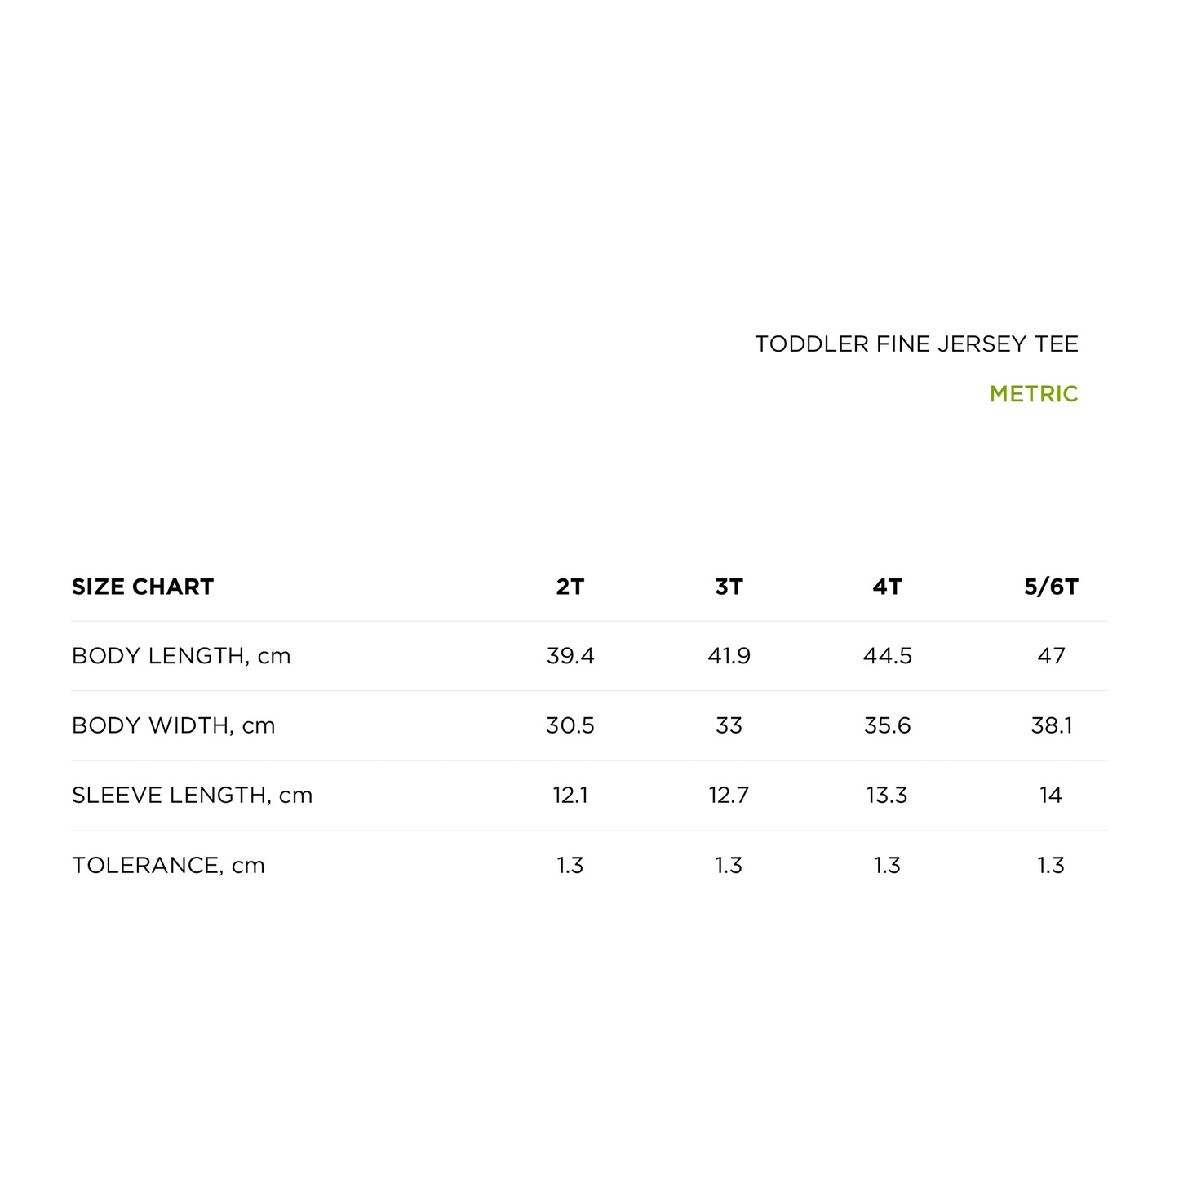Click body length value 39.4
The image size is (1179, 1179).
tap(570, 656)
